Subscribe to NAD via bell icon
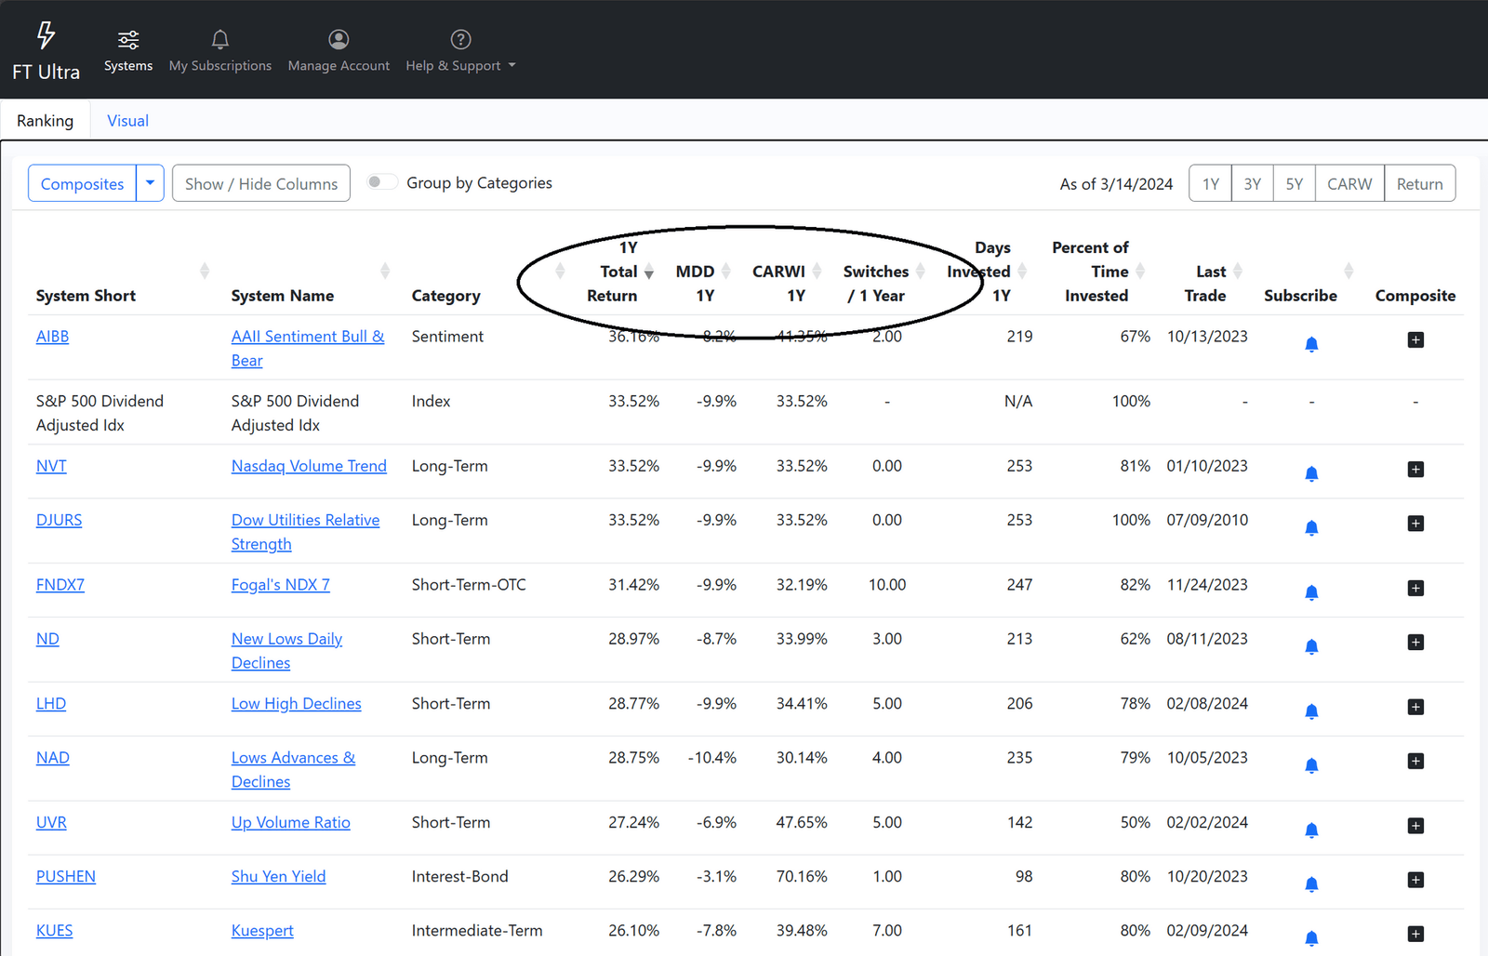1488x956 pixels. click(1311, 765)
